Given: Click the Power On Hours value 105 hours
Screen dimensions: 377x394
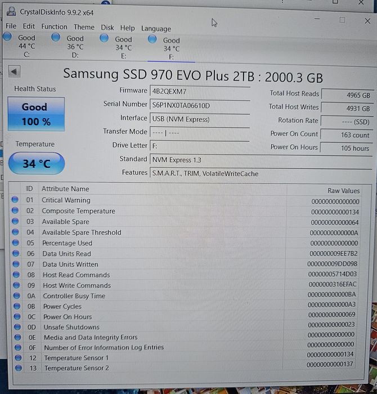Looking at the screenshot, I should (346, 148).
